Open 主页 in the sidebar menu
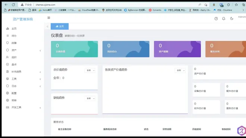Viewport: 246px width, 138px height. pyautogui.click(x=14, y=29)
